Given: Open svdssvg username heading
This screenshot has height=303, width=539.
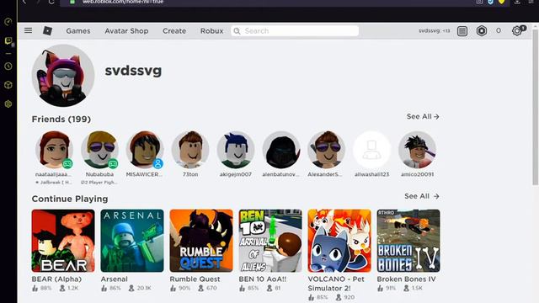Looking at the screenshot, I should [133, 71].
